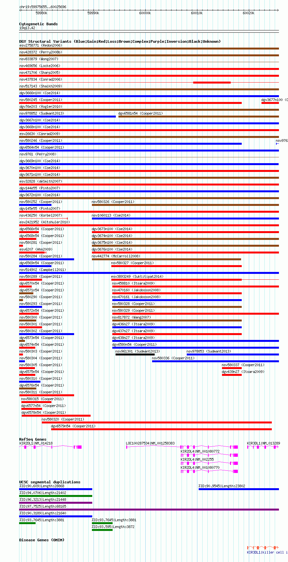Open variant nsv580337 (Cooper2011)
Image resolution: width=288 pixels, height=562 pixels.
point(232,368)
